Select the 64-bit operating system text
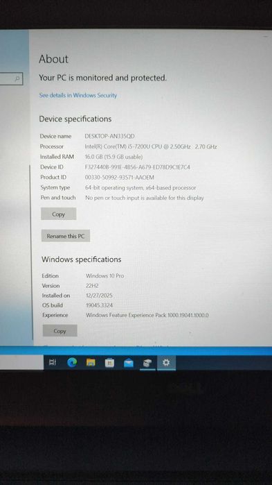The width and height of the screenshot is (272, 485). coord(140,188)
